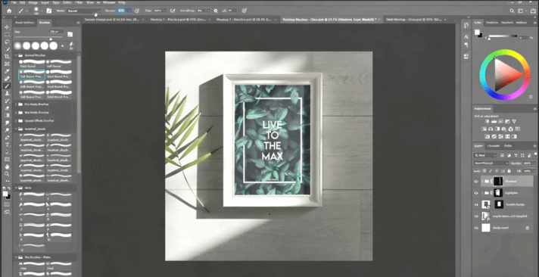The height and width of the screenshot is (277, 539).
Task: Select the Rectangular Marquee tool
Action: point(7,34)
